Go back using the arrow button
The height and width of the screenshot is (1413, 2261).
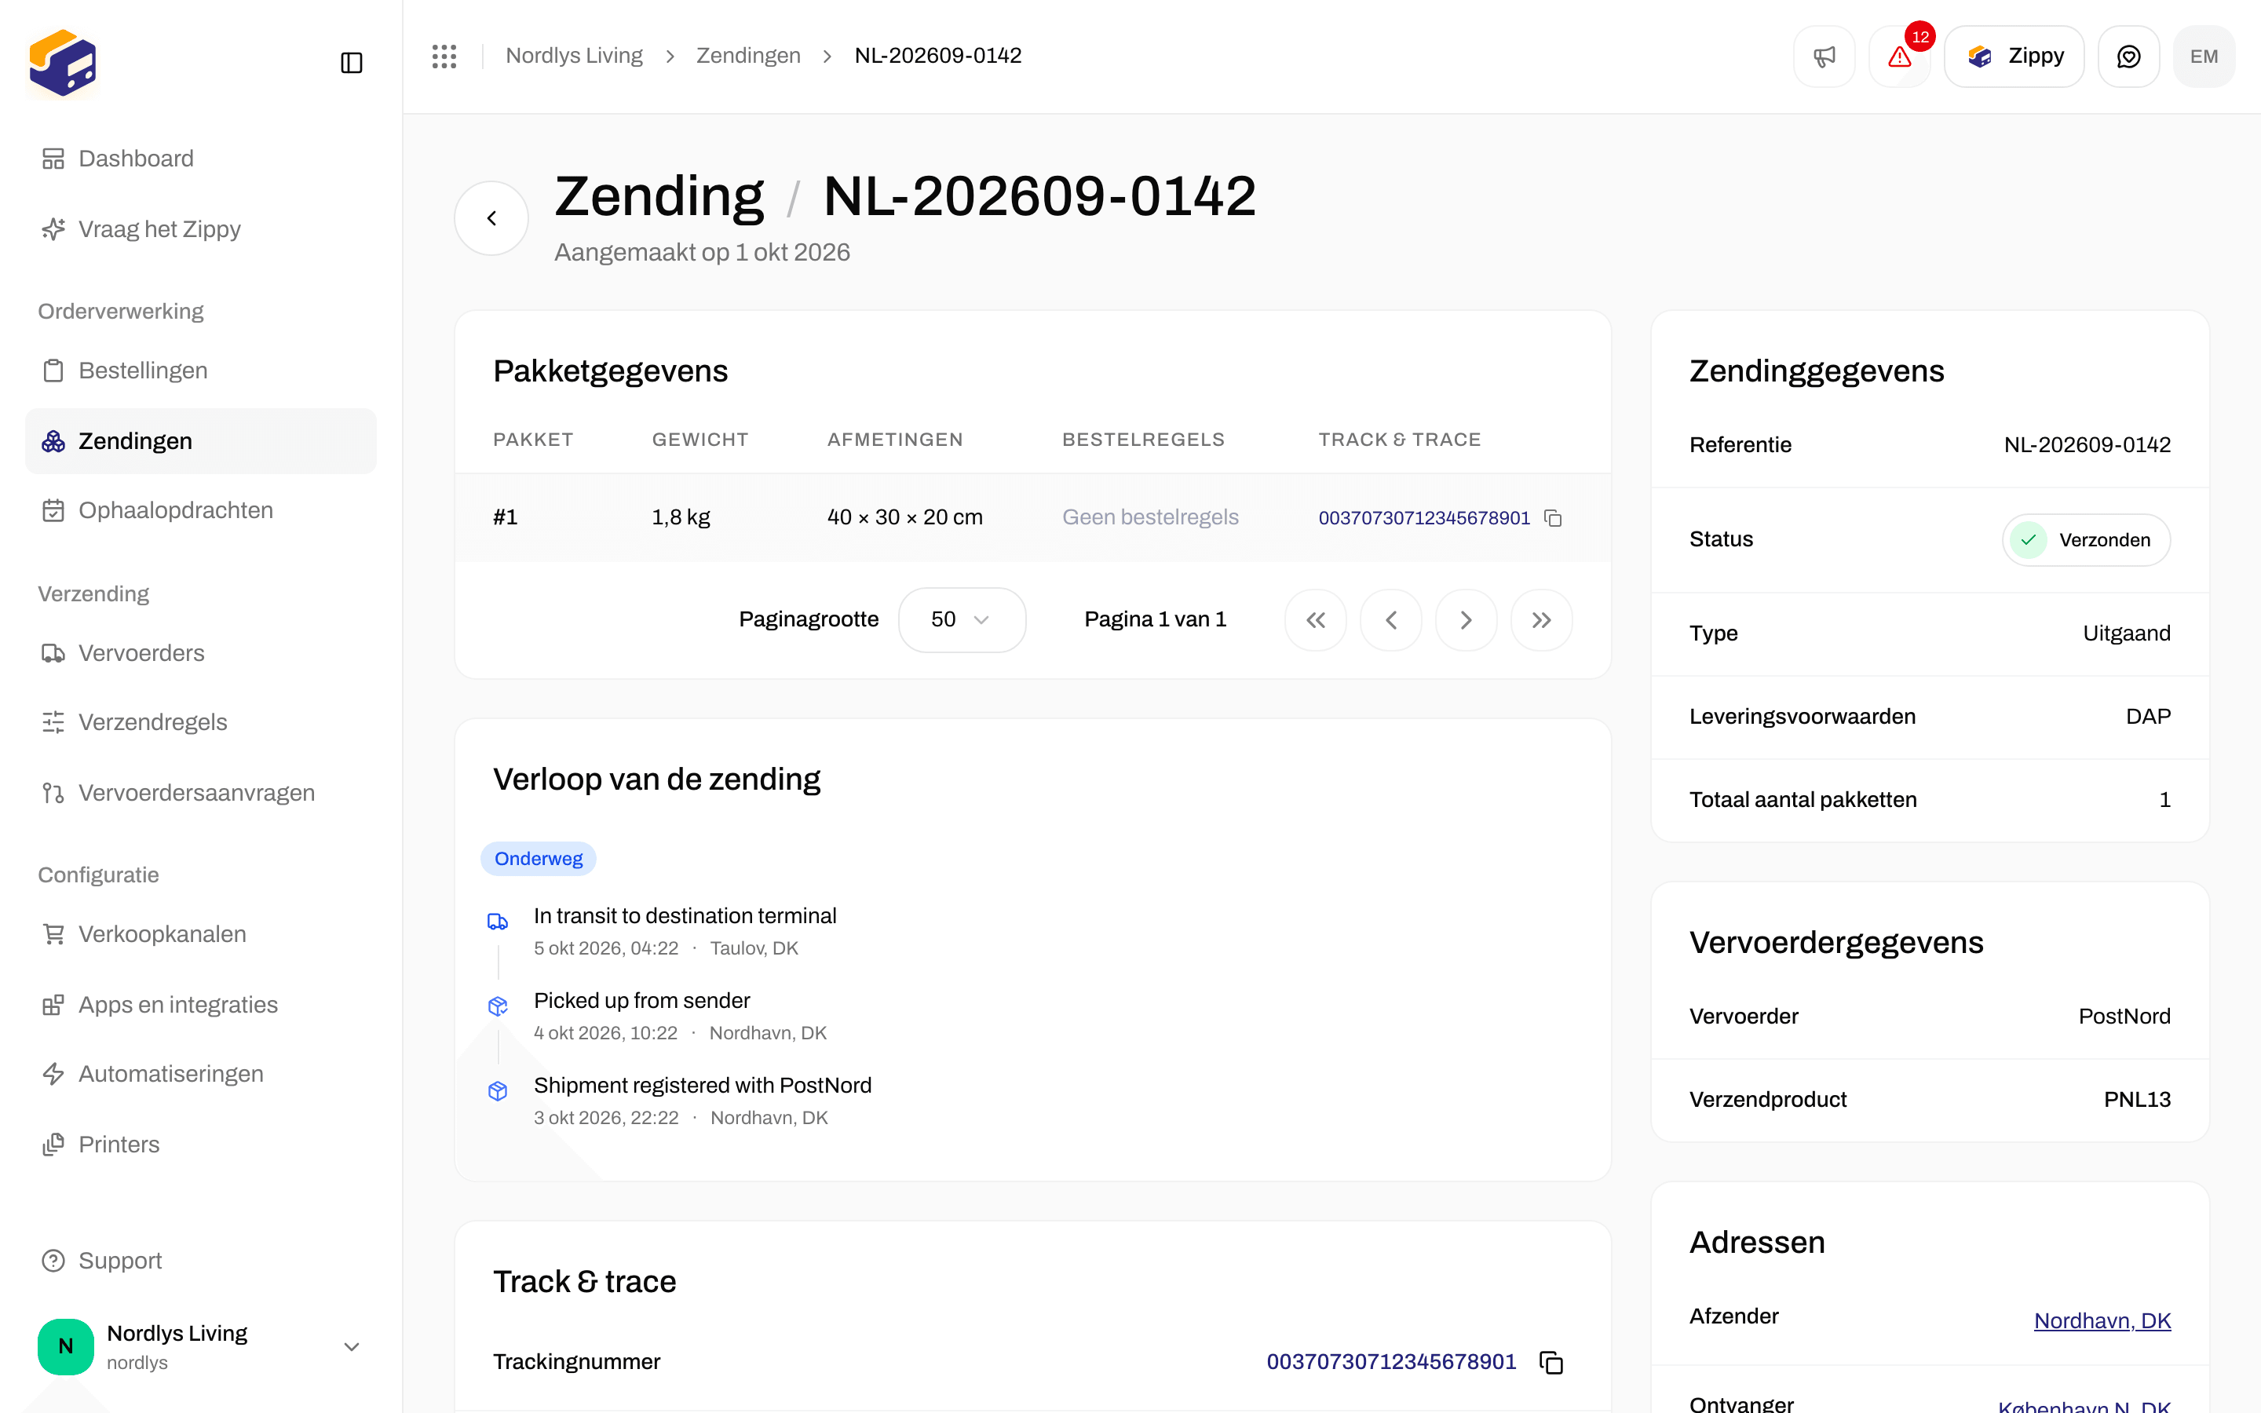(x=491, y=217)
